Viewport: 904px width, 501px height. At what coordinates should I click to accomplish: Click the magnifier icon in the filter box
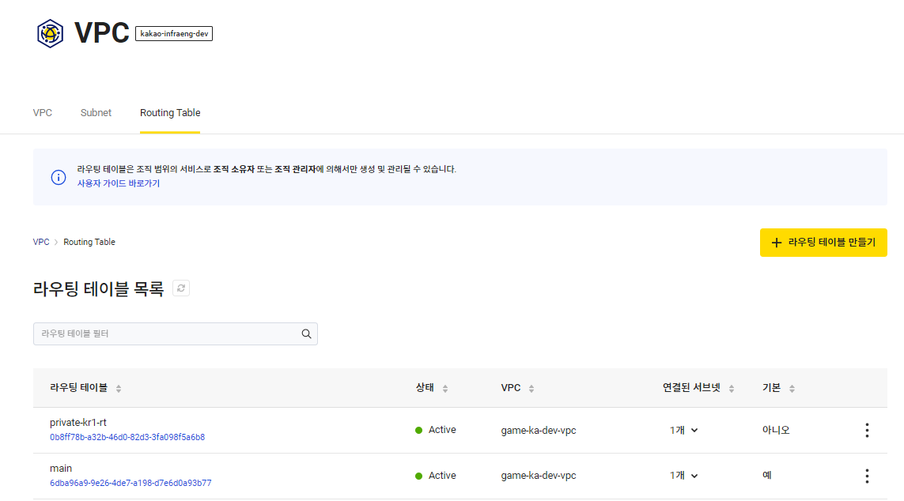(306, 333)
